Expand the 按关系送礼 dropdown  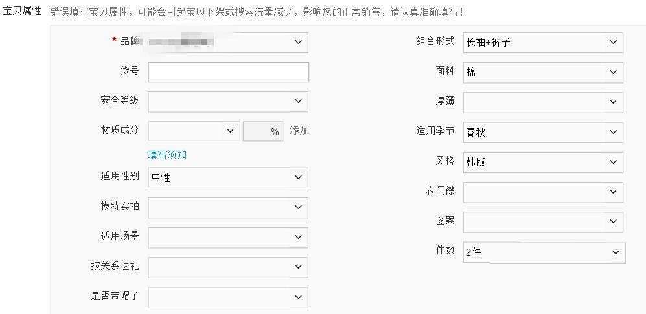[x=227, y=267]
